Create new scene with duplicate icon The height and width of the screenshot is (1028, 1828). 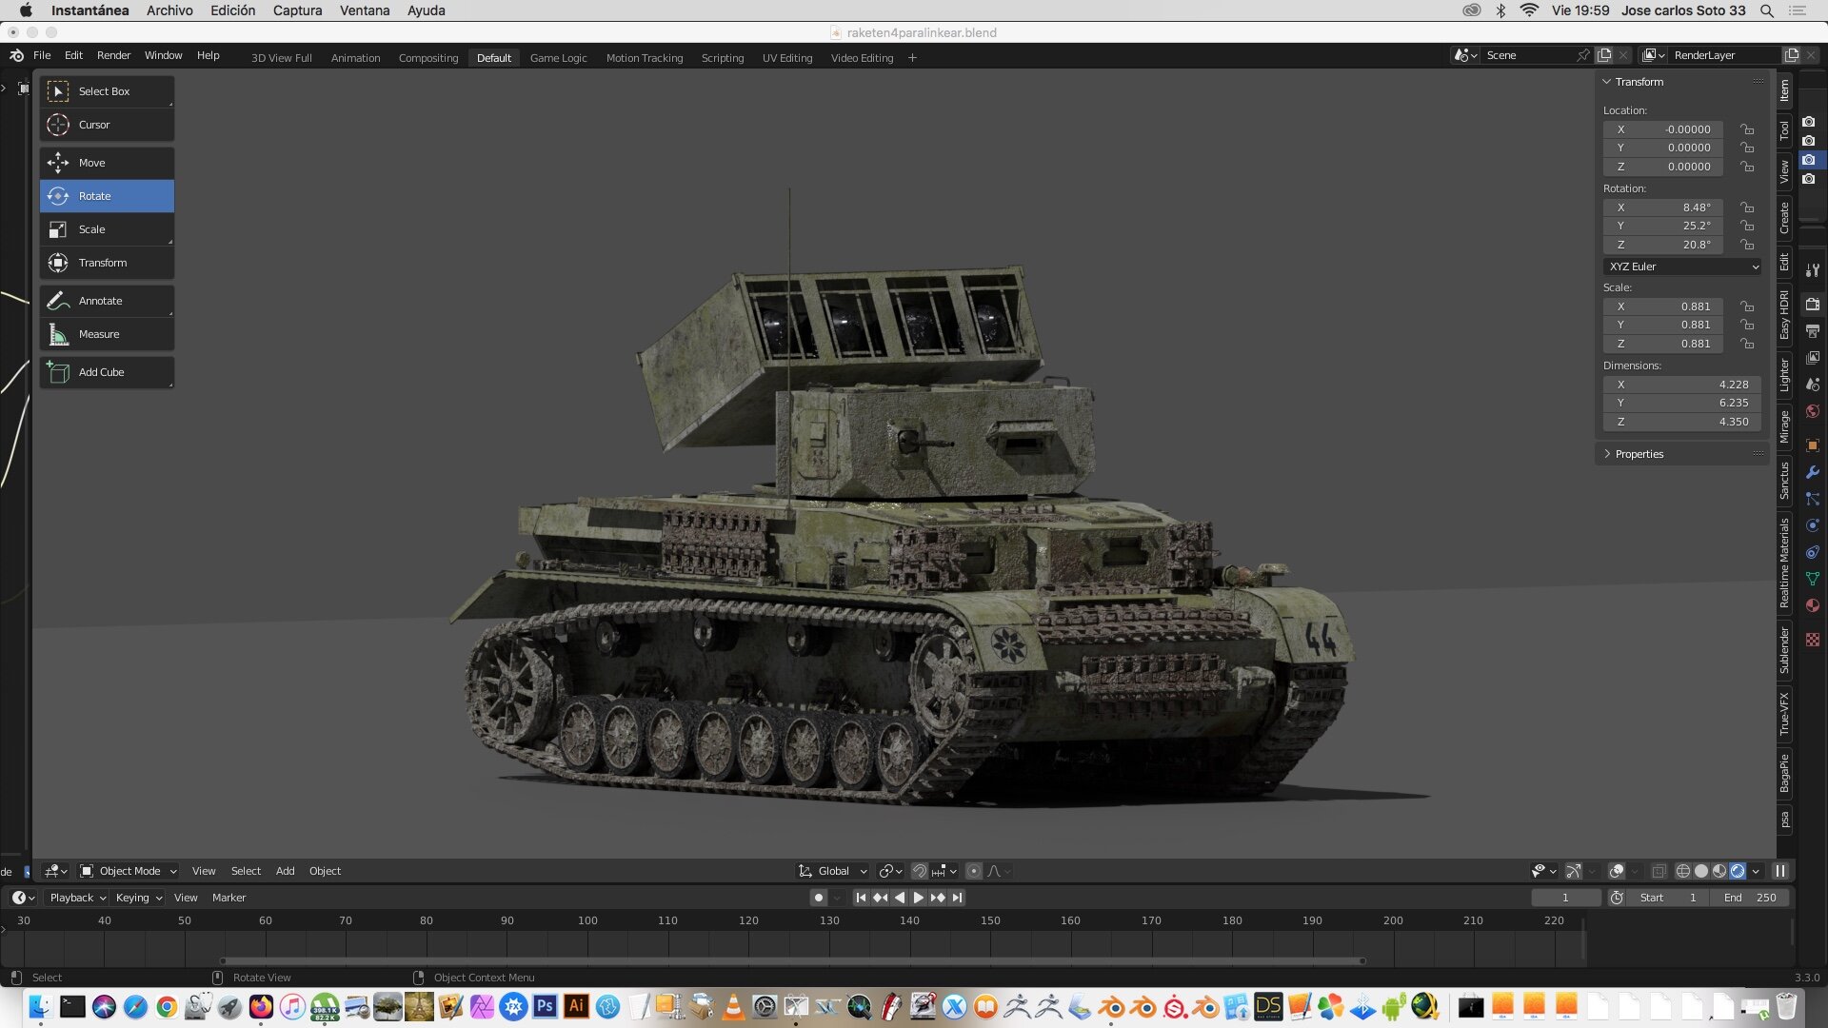pyautogui.click(x=1604, y=55)
